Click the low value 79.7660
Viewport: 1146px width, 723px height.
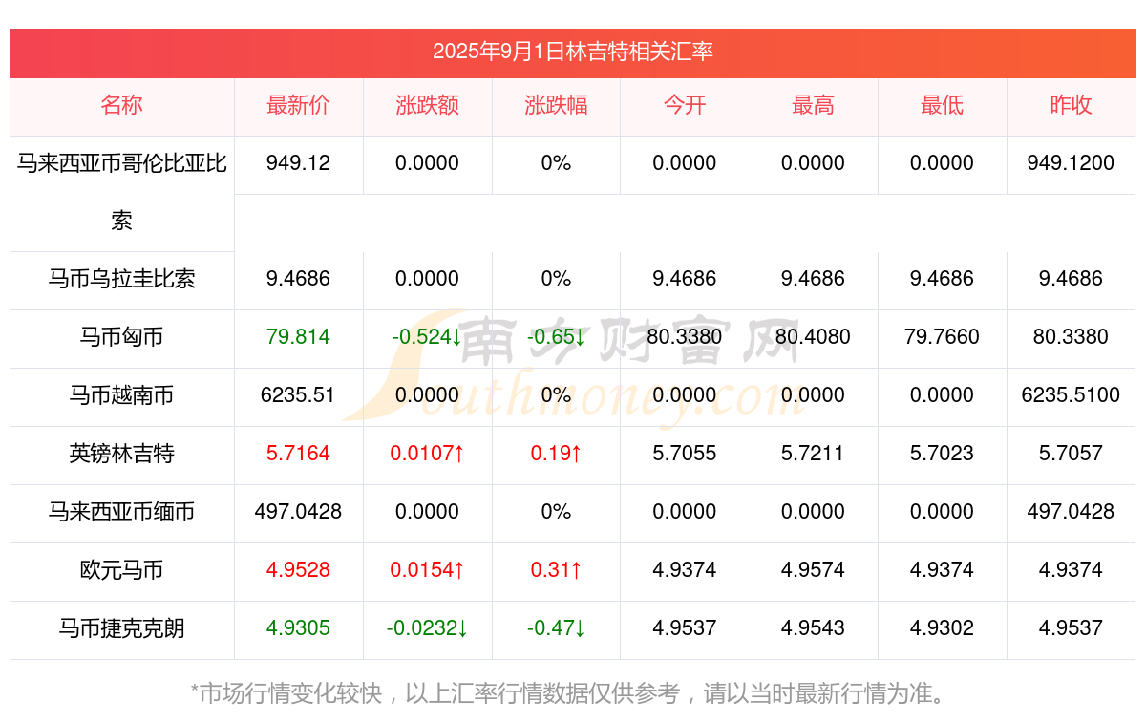coord(942,337)
